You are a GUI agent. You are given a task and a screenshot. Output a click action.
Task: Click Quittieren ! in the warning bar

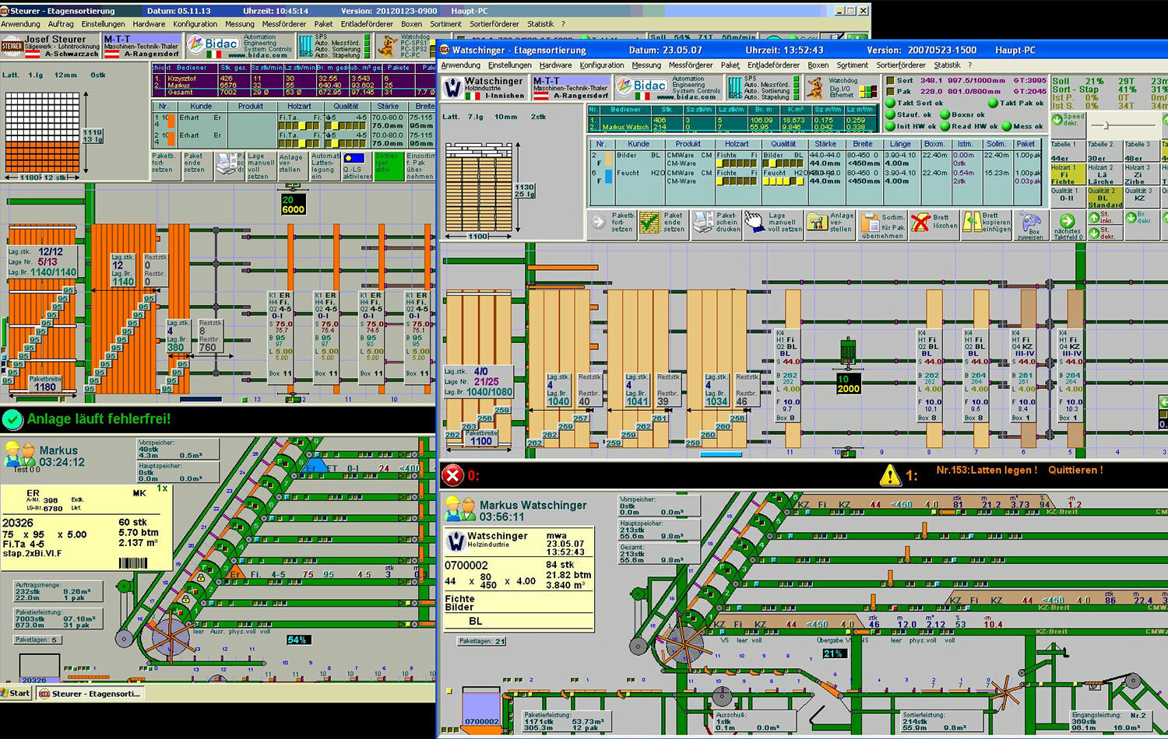click(1075, 470)
